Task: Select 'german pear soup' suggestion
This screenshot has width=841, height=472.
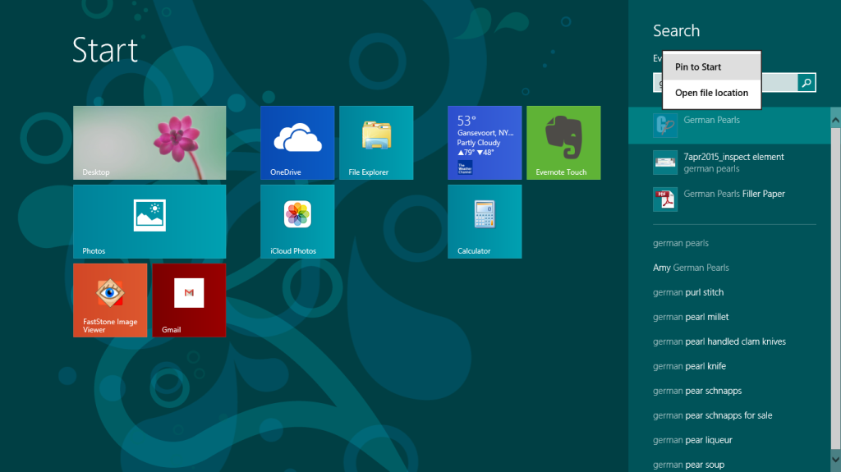Action: click(689, 465)
